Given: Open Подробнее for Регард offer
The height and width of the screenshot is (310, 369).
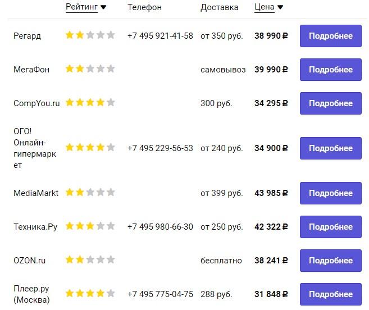Looking at the screenshot, I should click(x=330, y=36).
